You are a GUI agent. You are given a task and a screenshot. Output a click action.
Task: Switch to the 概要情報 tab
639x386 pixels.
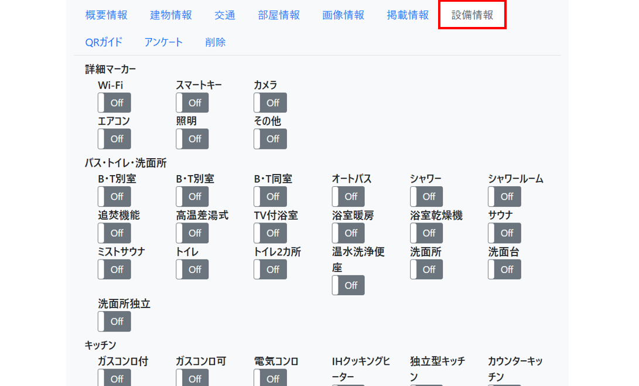click(x=106, y=16)
